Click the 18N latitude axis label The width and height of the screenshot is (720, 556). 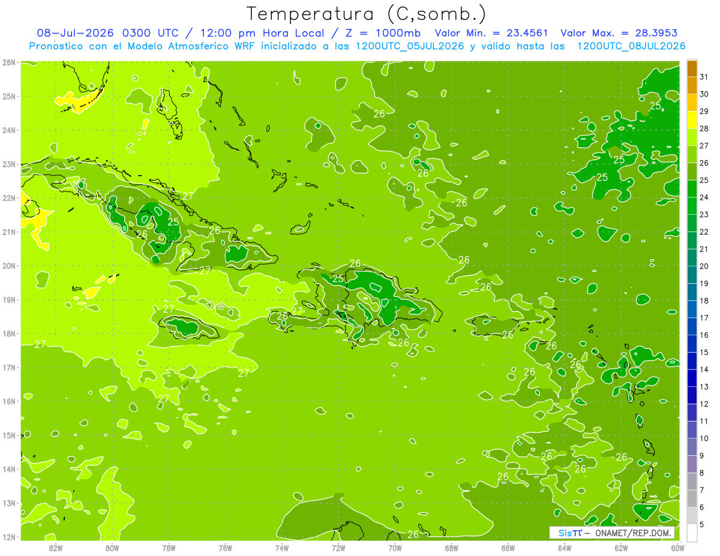[x=9, y=333]
